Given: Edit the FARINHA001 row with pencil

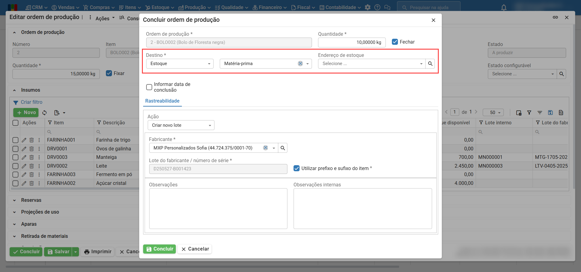Looking at the screenshot, I should coord(24,140).
